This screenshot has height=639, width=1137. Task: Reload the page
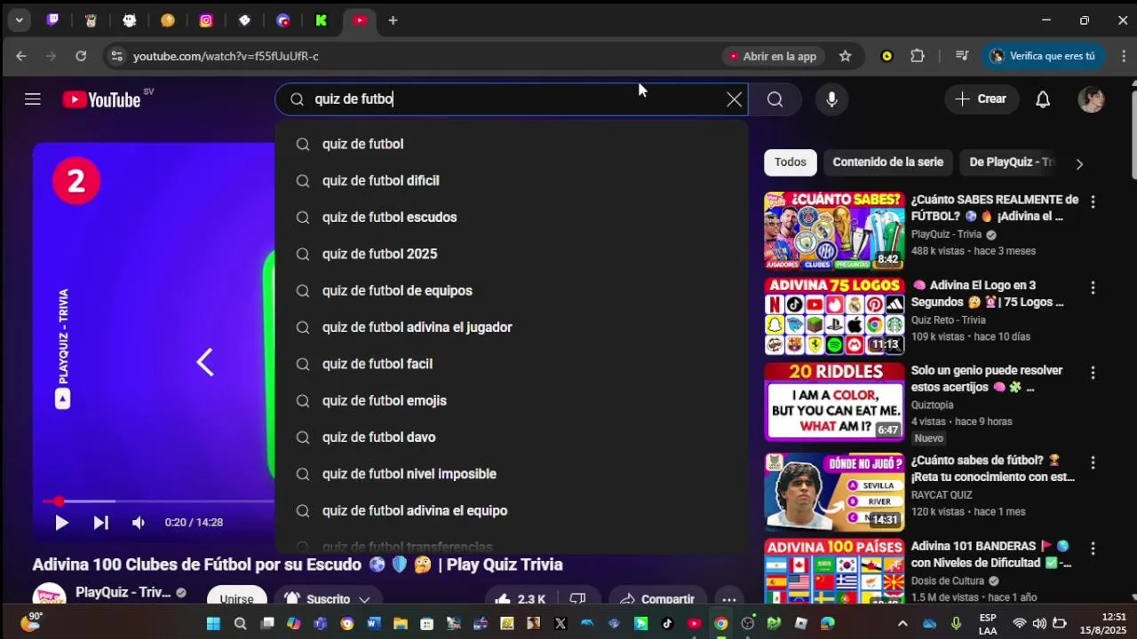81,56
